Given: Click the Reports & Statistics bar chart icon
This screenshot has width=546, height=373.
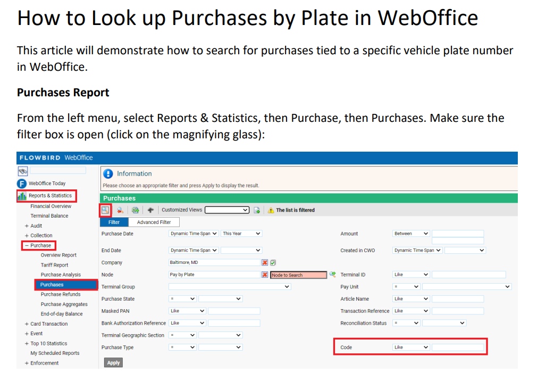Looking at the screenshot, I should [22, 196].
